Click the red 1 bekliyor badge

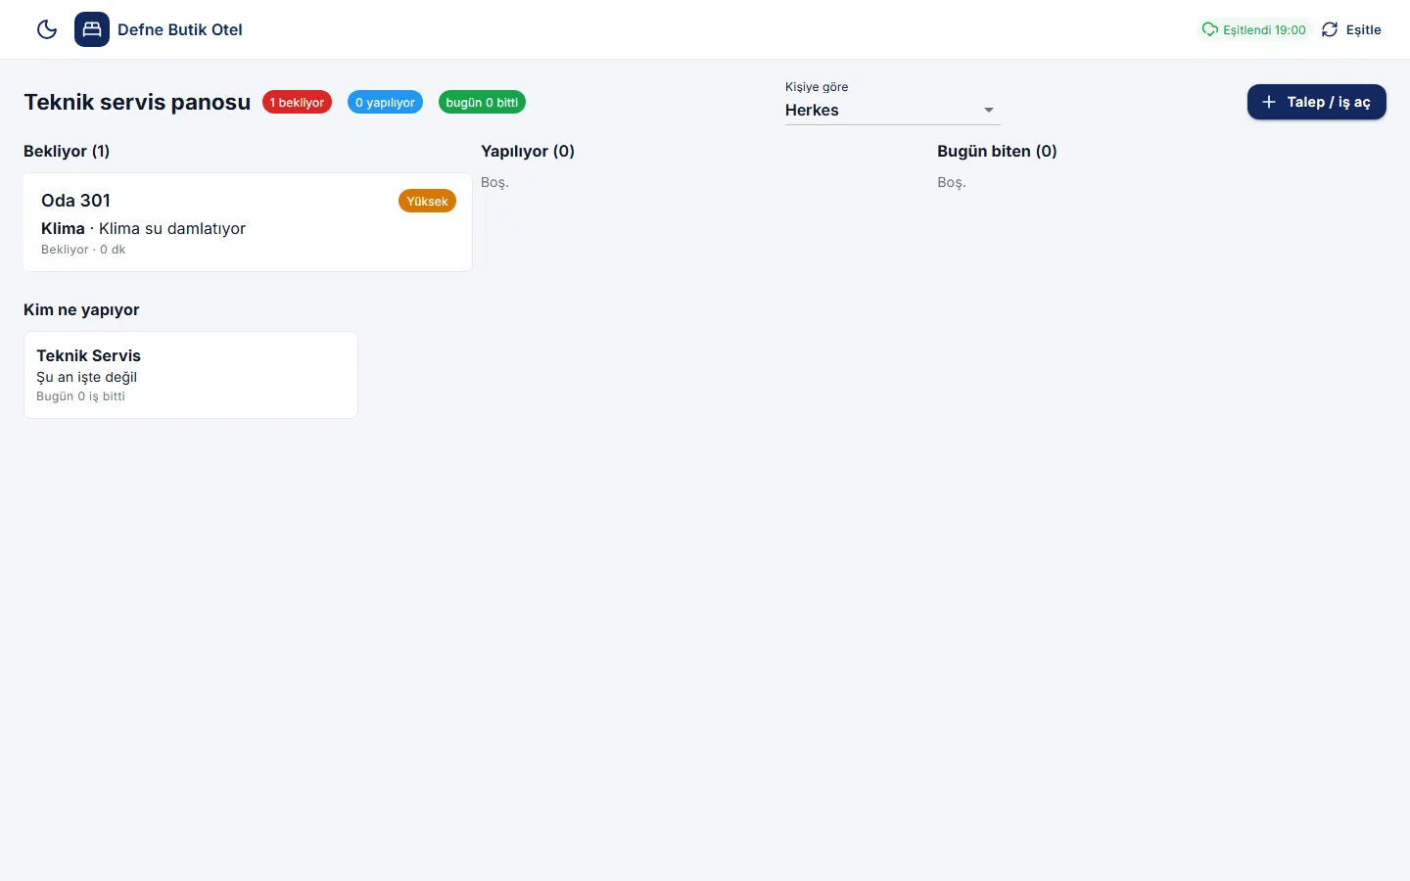(297, 102)
